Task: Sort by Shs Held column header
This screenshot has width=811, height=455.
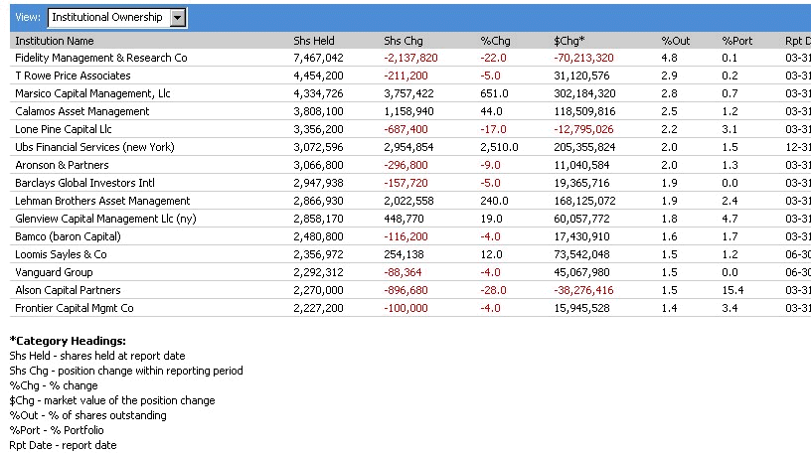Action: 313,41
